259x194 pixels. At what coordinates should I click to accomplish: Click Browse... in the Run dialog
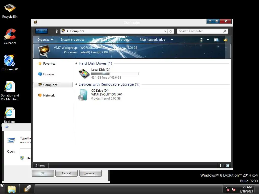(90, 173)
